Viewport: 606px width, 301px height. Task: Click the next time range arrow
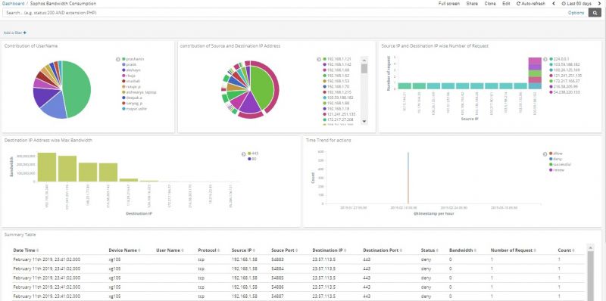(599, 4)
